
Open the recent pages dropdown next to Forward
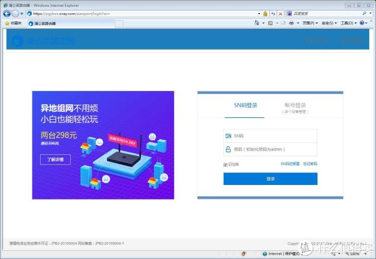pyautogui.click(x=22, y=14)
